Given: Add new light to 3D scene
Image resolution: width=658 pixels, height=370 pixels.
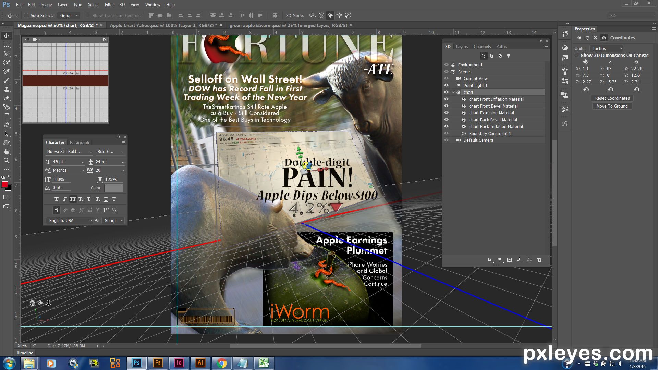Looking at the screenshot, I should 500,260.
